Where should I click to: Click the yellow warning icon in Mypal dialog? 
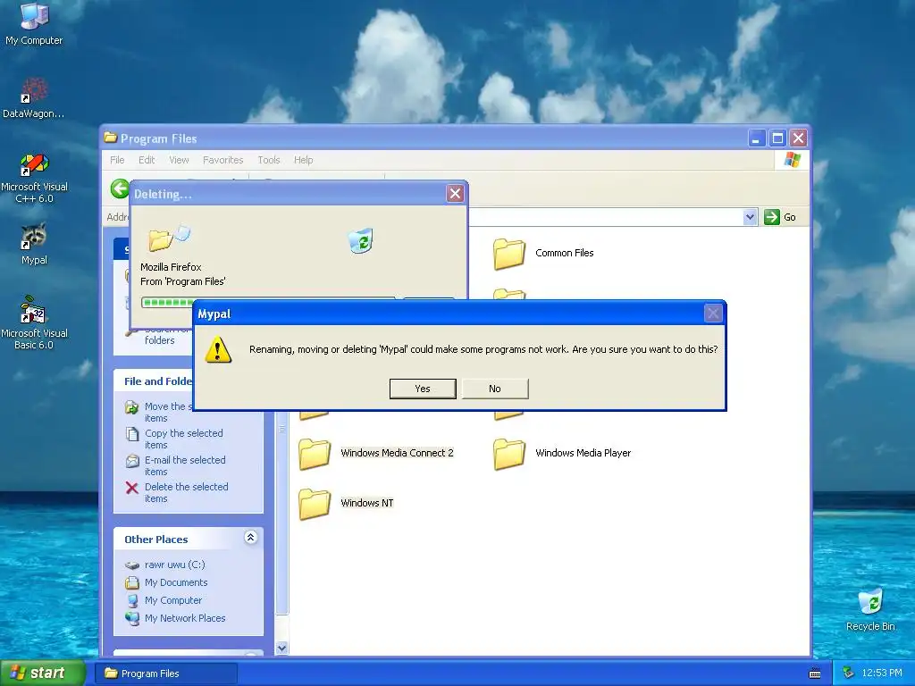218,350
